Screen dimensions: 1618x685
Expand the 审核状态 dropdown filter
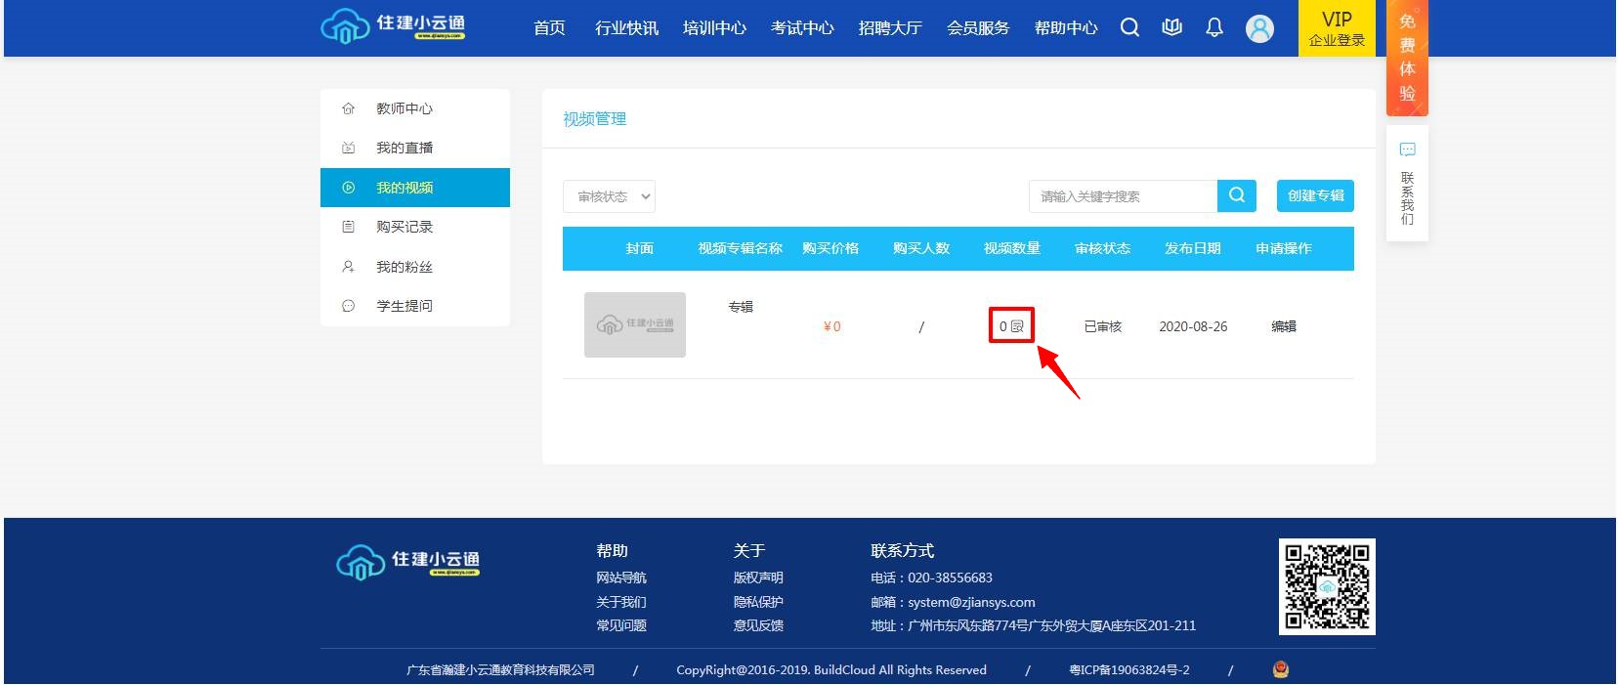coord(609,196)
